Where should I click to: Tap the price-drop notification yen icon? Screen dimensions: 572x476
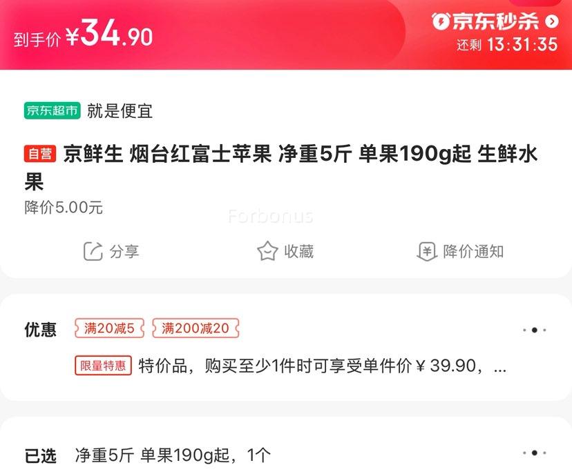coord(427,252)
